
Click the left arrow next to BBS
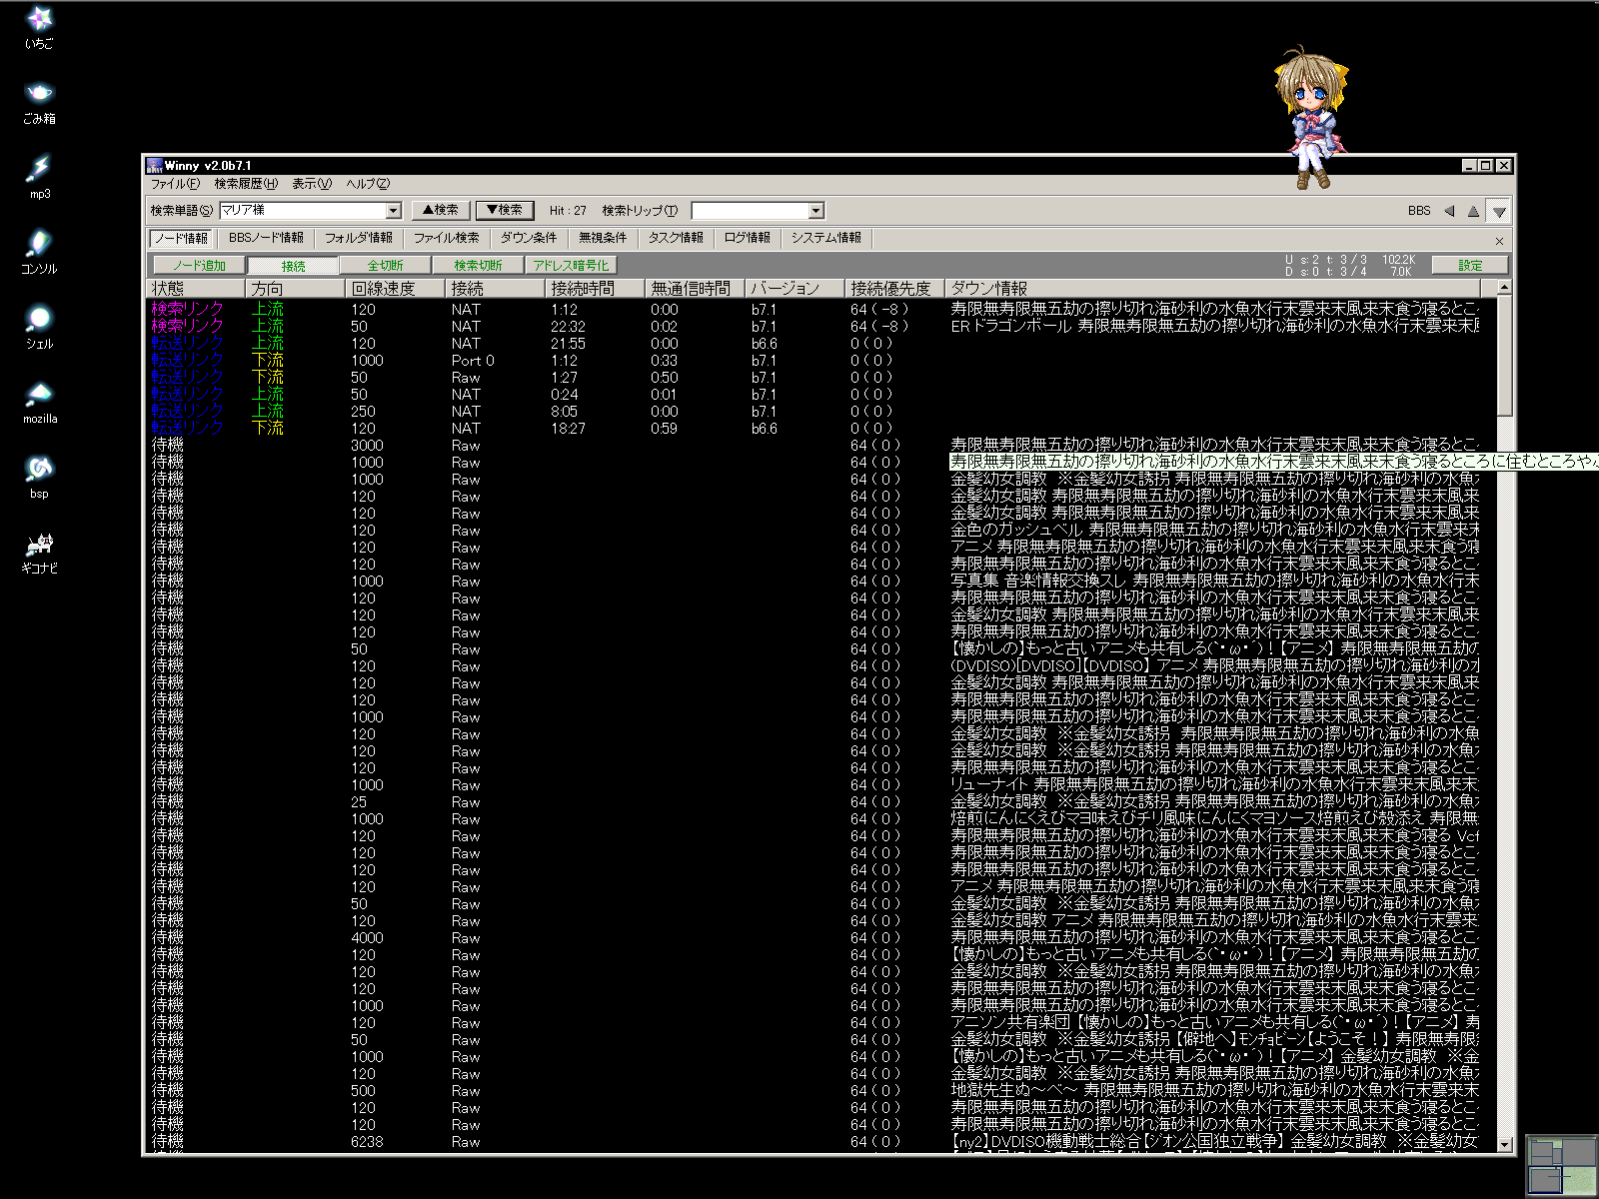pos(1448,211)
